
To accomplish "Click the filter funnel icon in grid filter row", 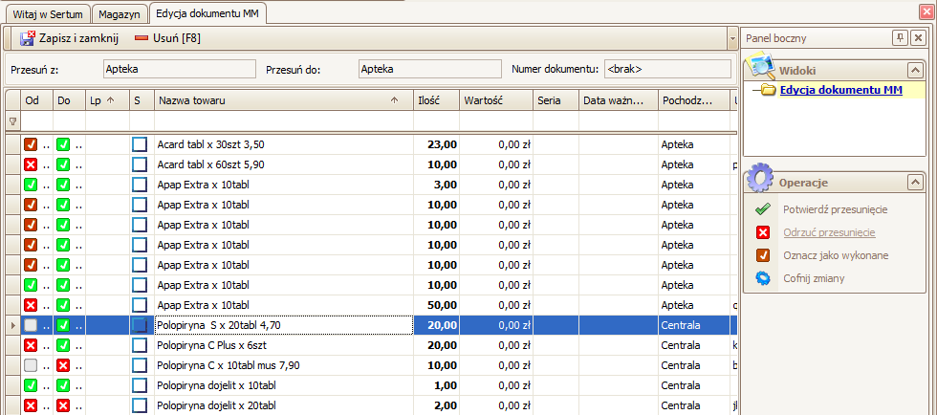I will (x=12, y=121).
